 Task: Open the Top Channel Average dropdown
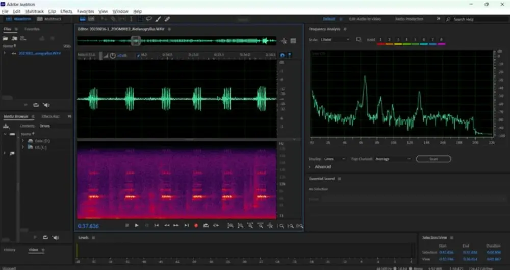[x=393, y=159]
